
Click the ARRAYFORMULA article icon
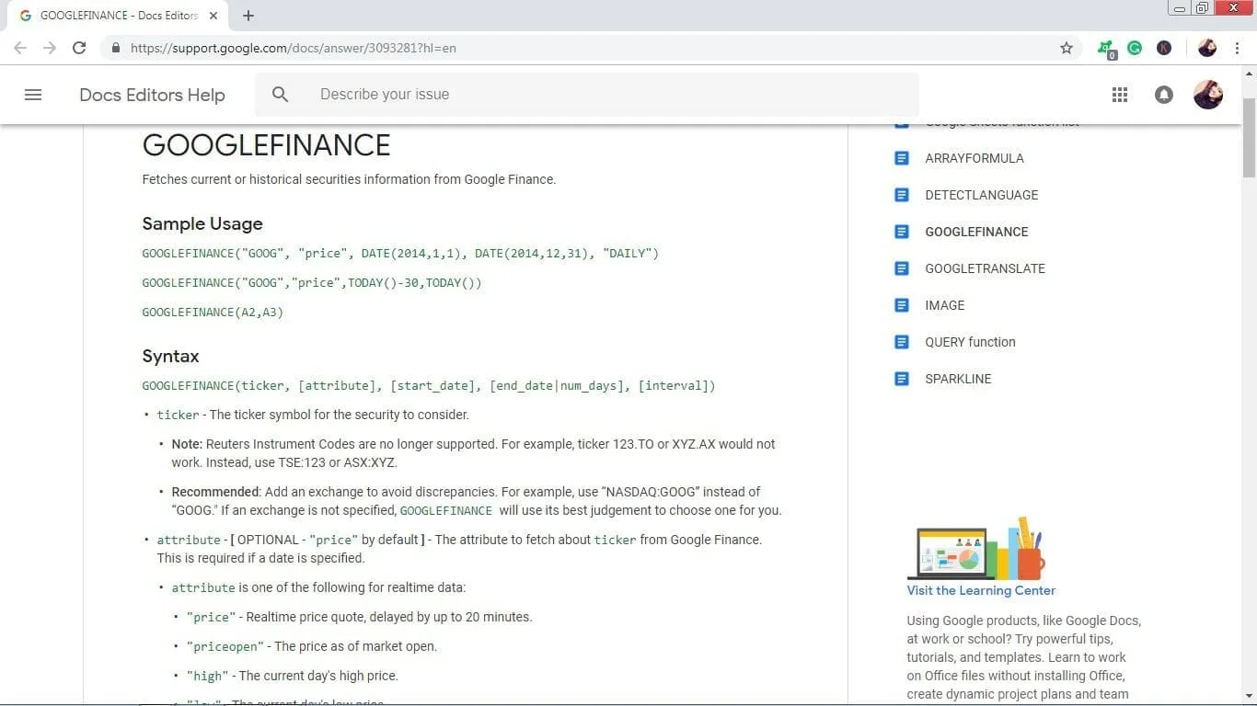(x=902, y=158)
